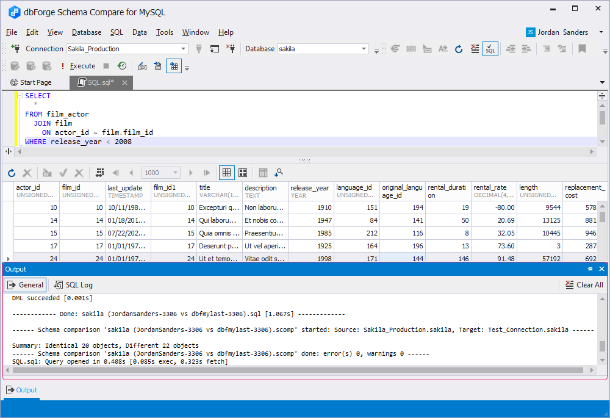Expand the connection toolbar overflow options arrow
This screenshot has width=610, height=418.
376,50
